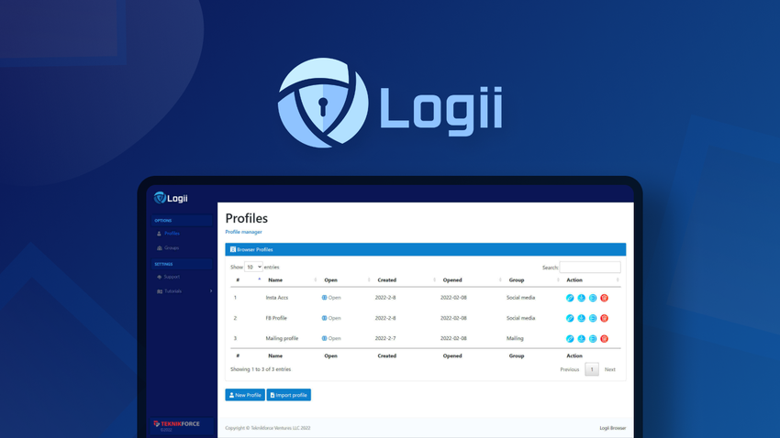Click the Import profile button
The height and width of the screenshot is (438, 780).
coord(288,395)
